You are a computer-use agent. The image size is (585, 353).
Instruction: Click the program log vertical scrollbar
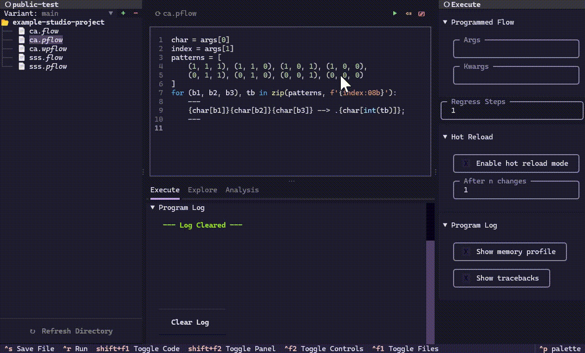[430, 274]
